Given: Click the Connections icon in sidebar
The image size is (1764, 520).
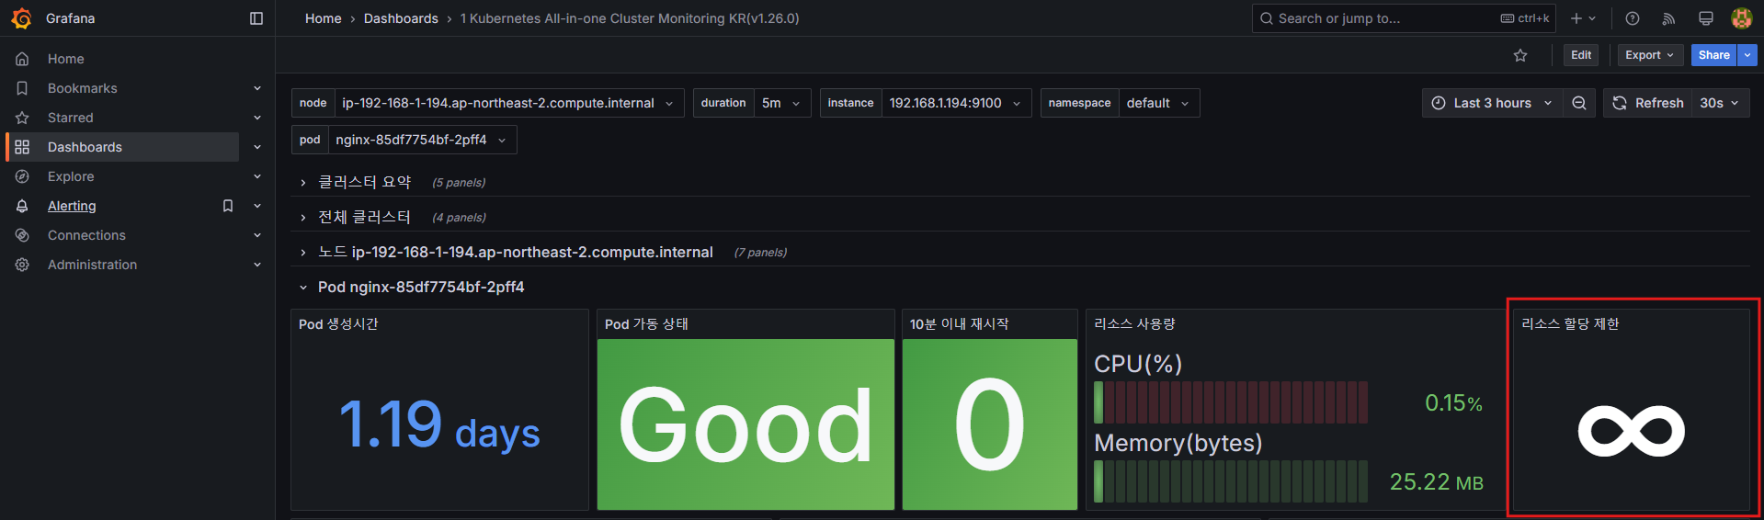Looking at the screenshot, I should (x=22, y=235).
